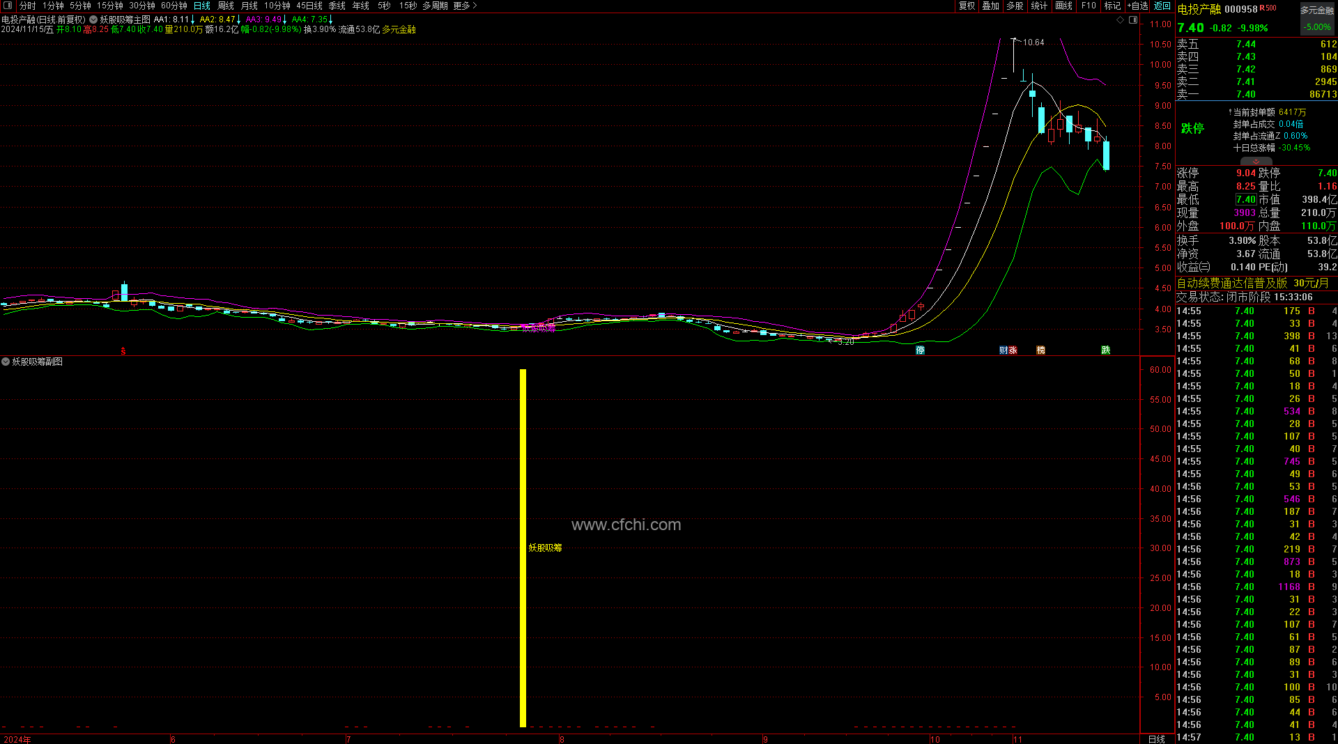This screenshot has width=1338, height=744.
Task: Click the 标记 mark button
Action: [1113, 6]
